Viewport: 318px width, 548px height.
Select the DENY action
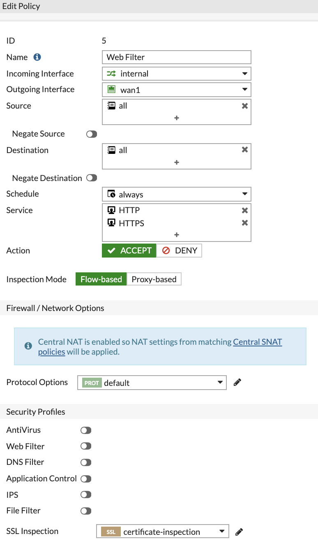coord(179,250)
